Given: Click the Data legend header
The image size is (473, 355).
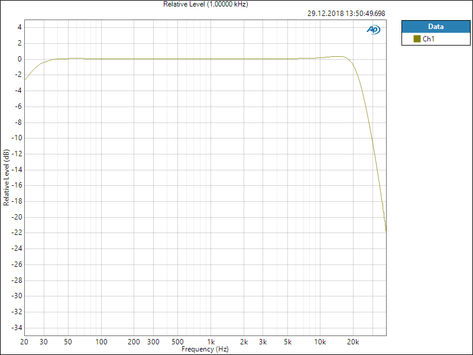Looking at the screenshot, I should coord(436,27).
